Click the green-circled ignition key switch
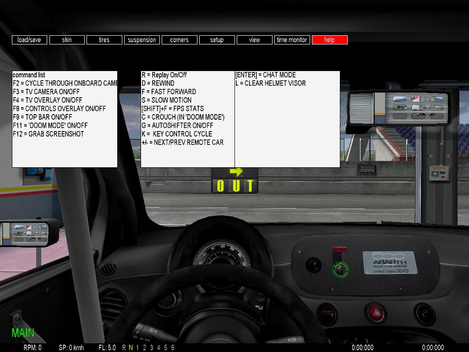 (x=339, y=269)
